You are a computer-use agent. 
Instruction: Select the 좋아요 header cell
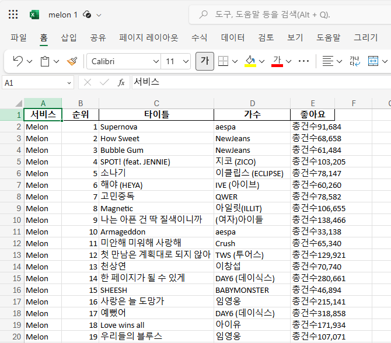(313, 115)
